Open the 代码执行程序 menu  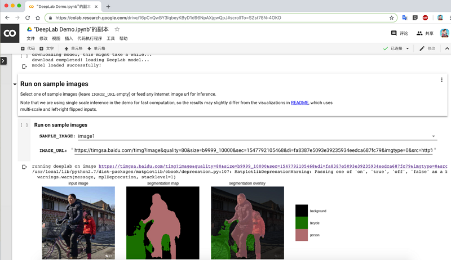[90, 38]
